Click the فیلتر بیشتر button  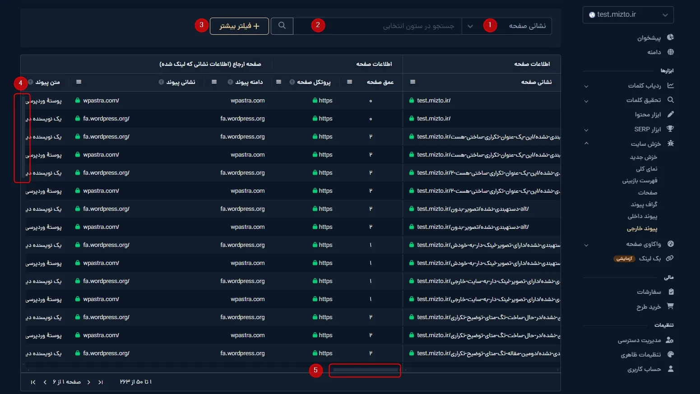click(239, 26)
